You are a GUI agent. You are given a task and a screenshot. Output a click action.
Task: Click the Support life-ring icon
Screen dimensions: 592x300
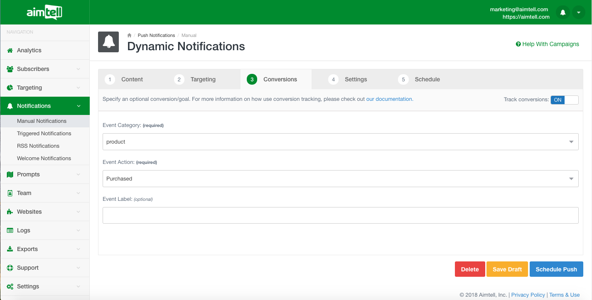click(x=9, y=268)
